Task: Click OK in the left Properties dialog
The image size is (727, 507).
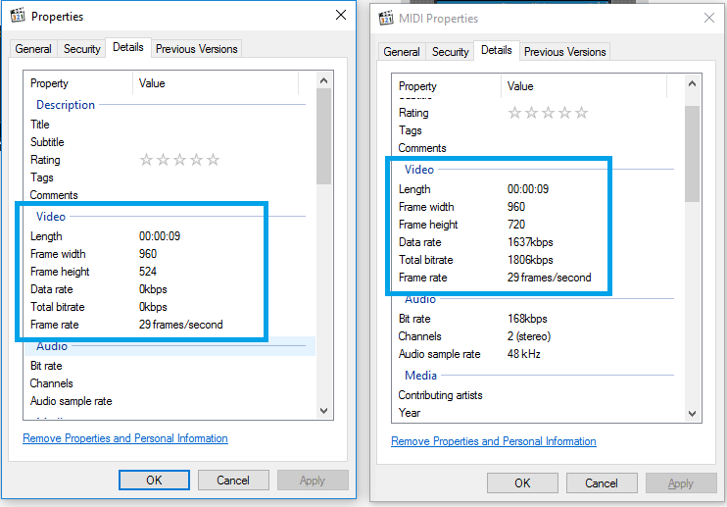Action: point(154,481)
